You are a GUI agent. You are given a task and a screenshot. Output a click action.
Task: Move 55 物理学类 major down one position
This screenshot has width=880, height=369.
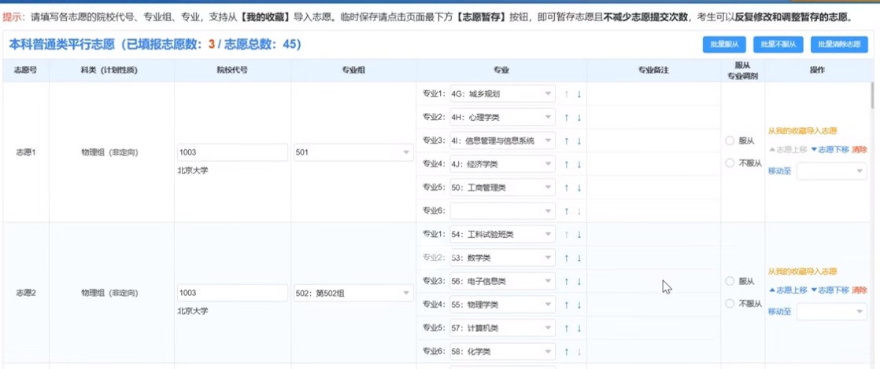point(579,305)
